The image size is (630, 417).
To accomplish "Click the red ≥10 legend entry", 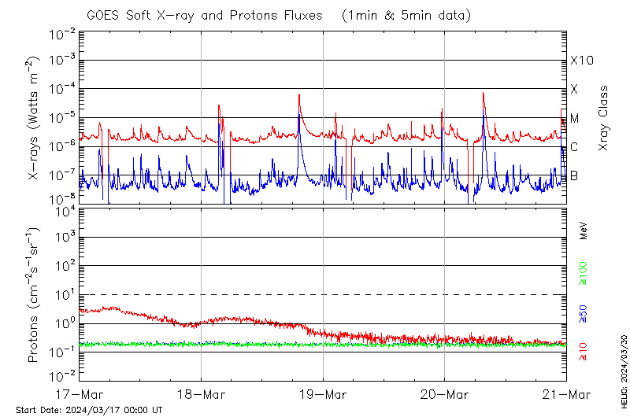I will coord(584,351).
